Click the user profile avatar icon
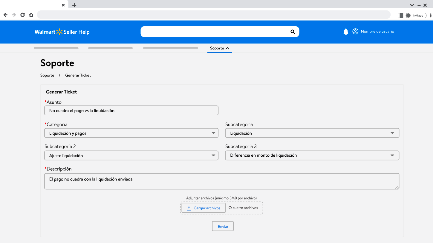 coord(355,31)
